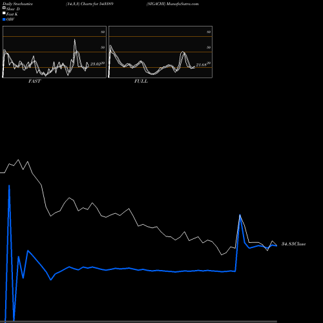Image resolution: width=323 pixels, height=323 pixels.
Task: Click the 23.02 value in FAST chart
Action: (96, 64)
